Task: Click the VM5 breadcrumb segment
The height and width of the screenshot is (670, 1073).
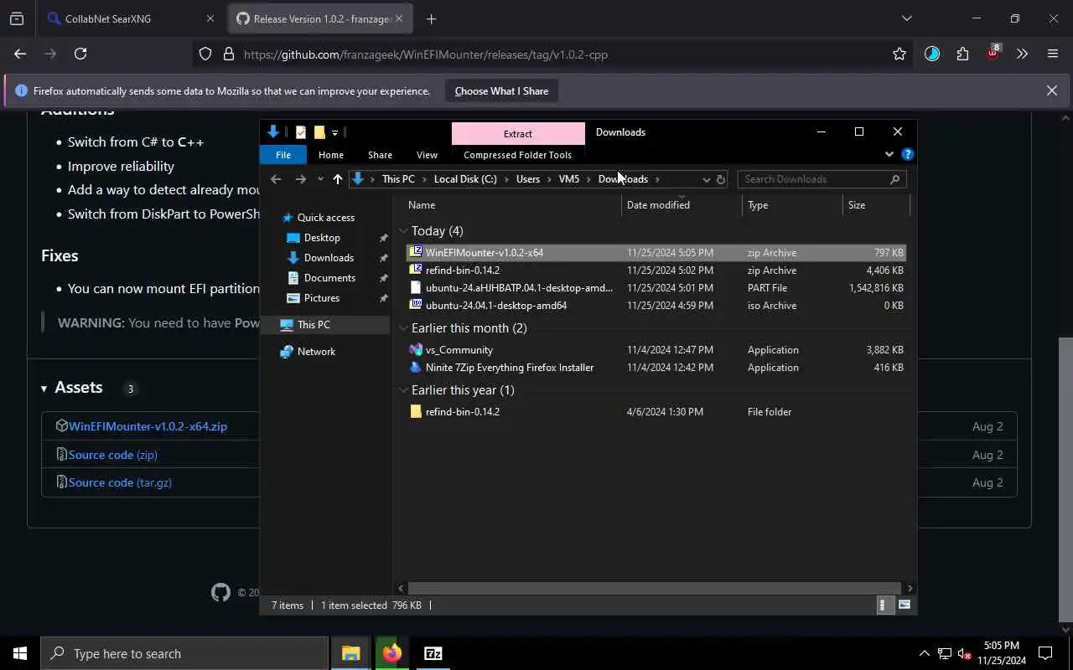Action: [x=569, y=179]
